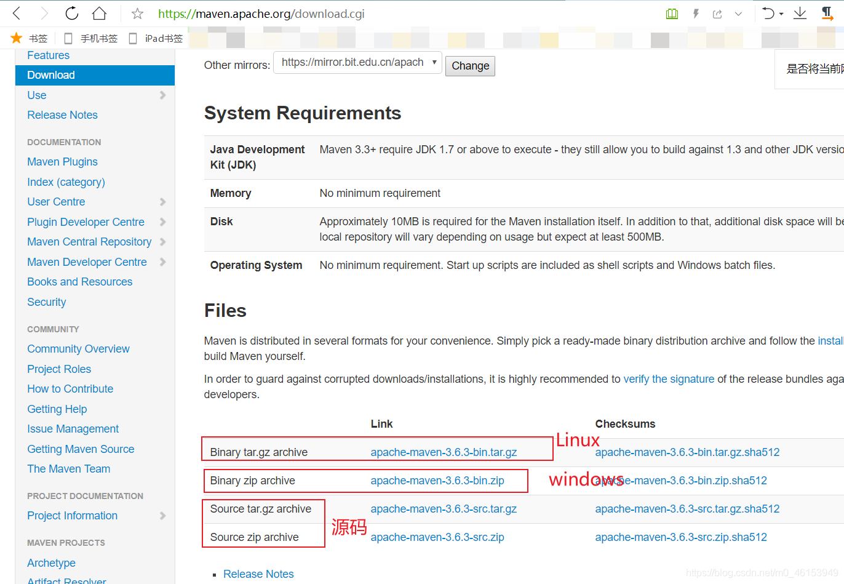Expand Maven Developer Centre chevron

click(x=162, y=262)
